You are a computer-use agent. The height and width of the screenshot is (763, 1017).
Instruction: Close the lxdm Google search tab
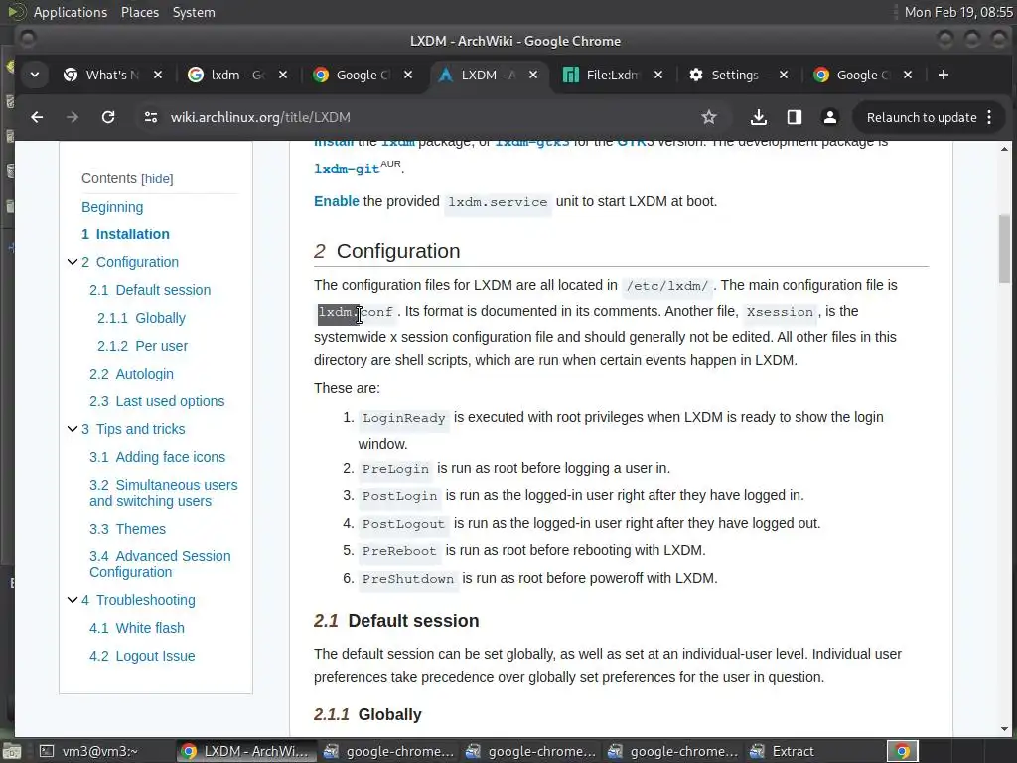pyautogui.click(x=283, y=76)
